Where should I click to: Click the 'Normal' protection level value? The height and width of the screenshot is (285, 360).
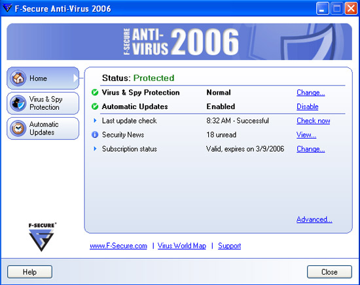pyautogui.click(x=219, y=92)
